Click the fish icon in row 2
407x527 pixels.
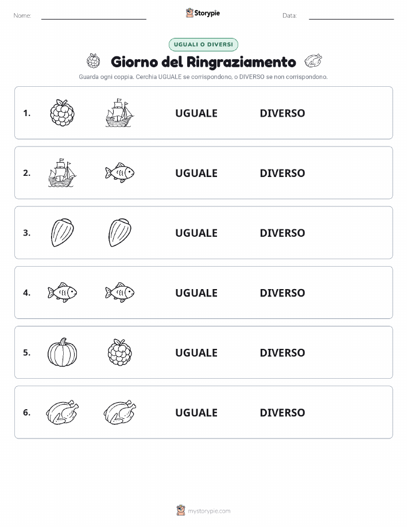pos(119,173)
